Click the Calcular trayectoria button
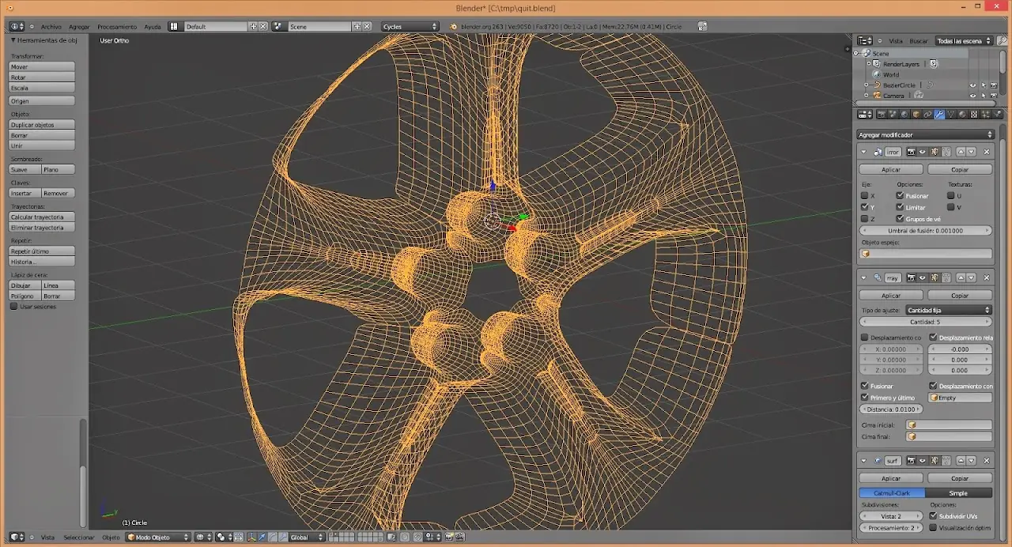Screen dimensions: 1012x547 [x=42, y=217]
